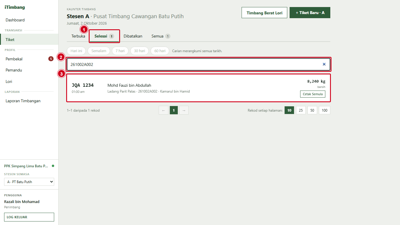This screenshot has height=225, width=400.
Task: Select the Semalam date filter
Action: [99, 51]
